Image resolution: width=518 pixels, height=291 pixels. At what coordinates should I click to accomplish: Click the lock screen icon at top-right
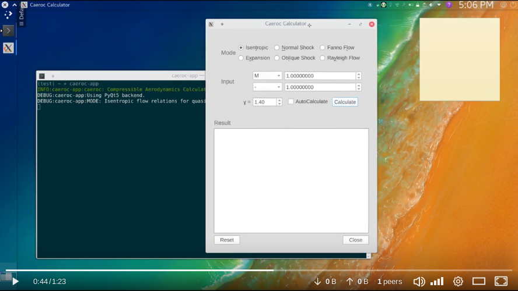pos(503,5)
